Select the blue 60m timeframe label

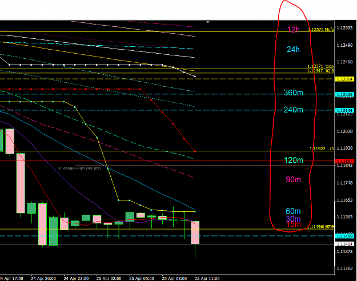click(x=293, y=211)
